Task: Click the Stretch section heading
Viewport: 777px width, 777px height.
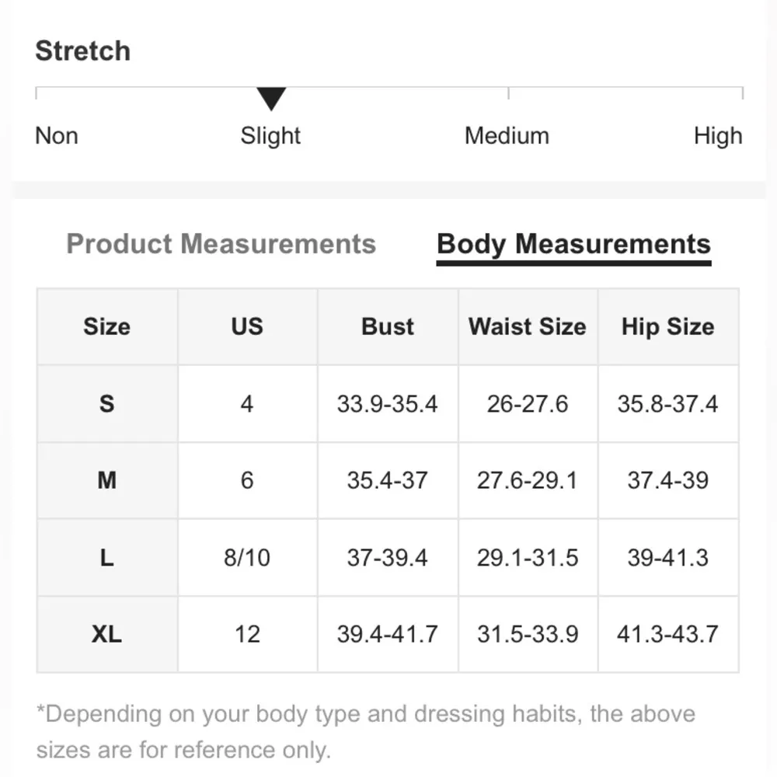Action: coord(83,51)
